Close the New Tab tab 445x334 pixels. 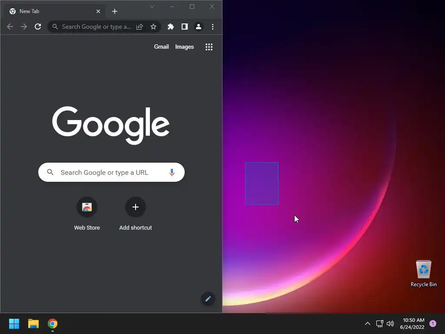click(x=98, y=11)
